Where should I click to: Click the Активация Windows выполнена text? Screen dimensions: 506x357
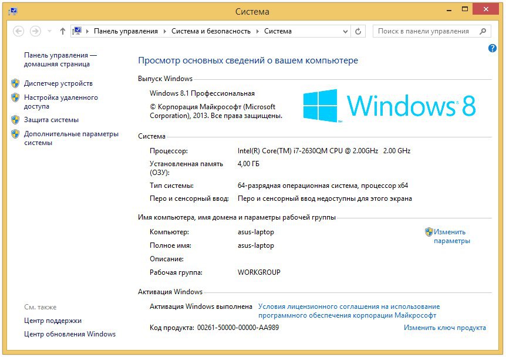201,307
